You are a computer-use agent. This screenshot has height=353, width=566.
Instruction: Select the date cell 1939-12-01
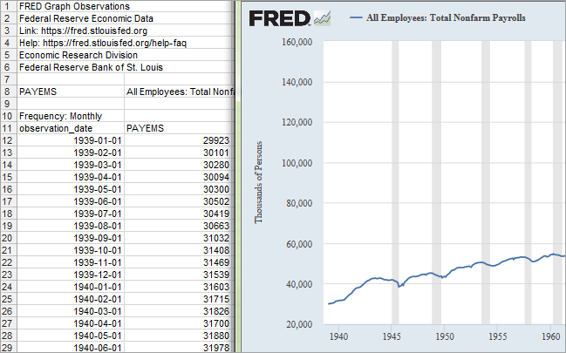(x=71, y=275)
